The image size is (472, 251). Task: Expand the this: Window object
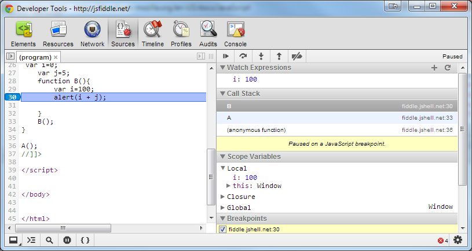pyautogui.click(x=229, y=186)
